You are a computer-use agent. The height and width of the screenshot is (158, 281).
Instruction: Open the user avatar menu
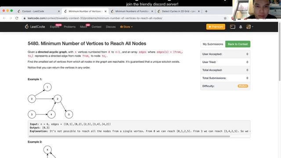[x=249, y=27]
